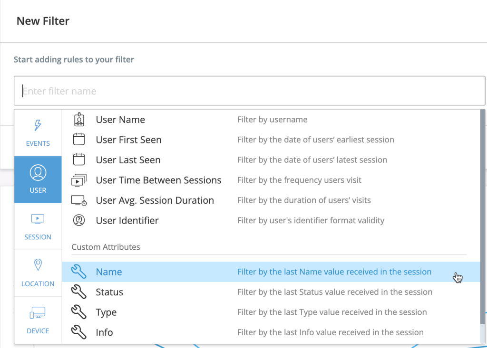Select the User category tab
This screenshot has height=348, width=487.
pyautogui.click(x=38, y=179)
